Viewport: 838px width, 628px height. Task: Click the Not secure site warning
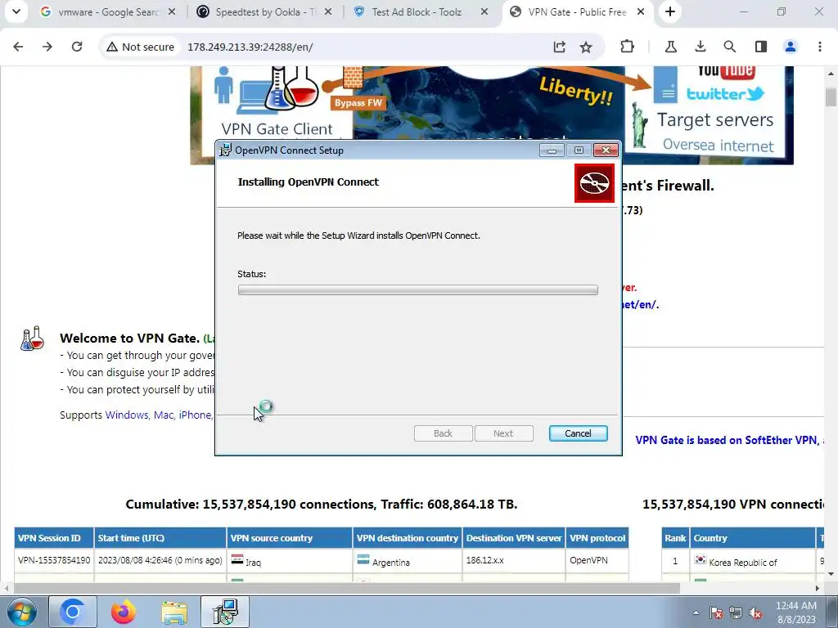(140, 47)
